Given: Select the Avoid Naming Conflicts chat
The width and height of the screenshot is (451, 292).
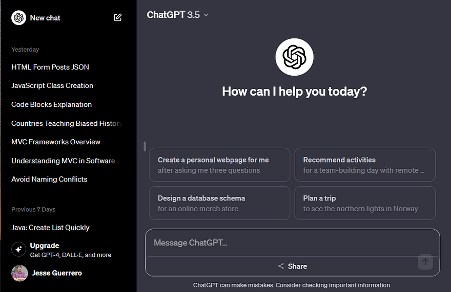Looking at the screenshot, I should 49,179.
